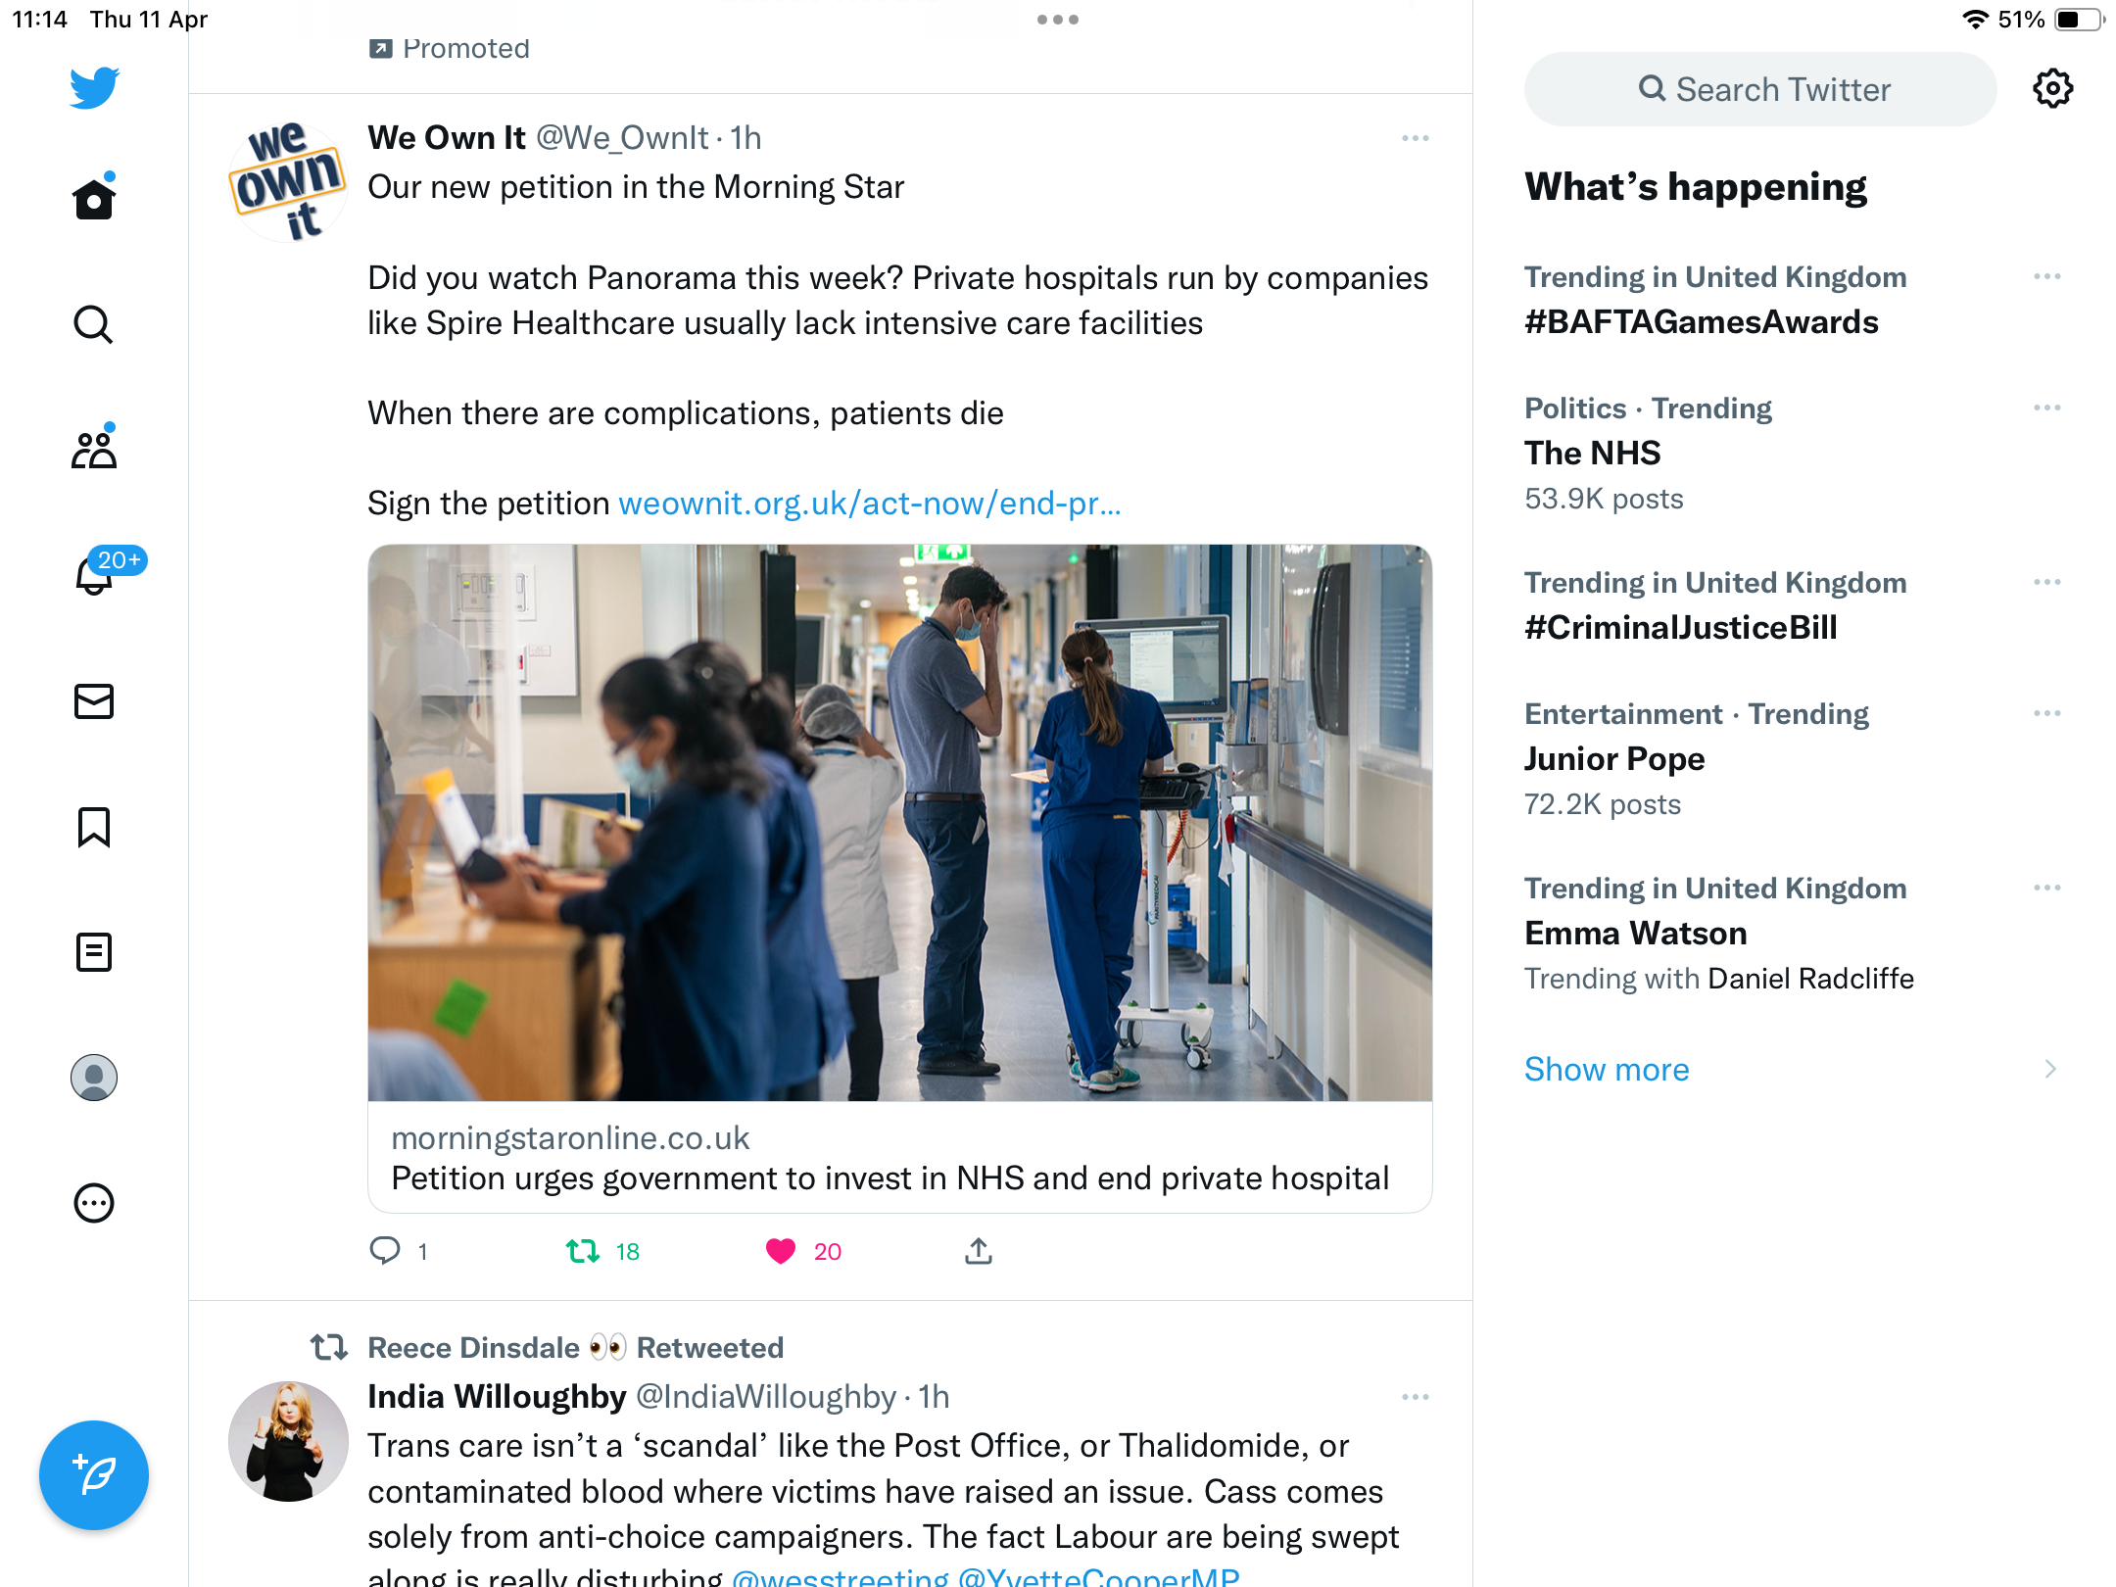
Task: Open Reece Dinsdale Retweeted label
Action: pos(575,1348)
